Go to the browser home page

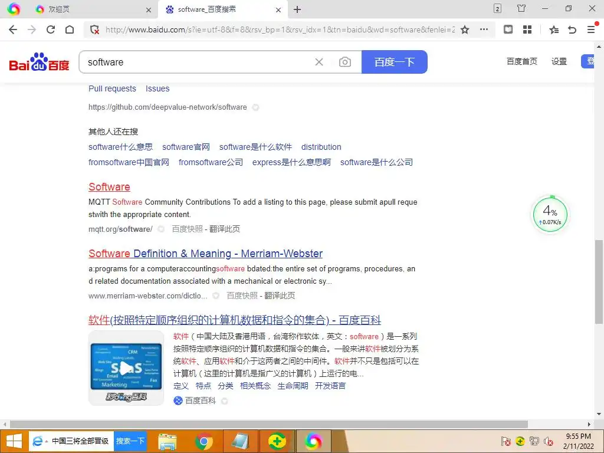70,29
